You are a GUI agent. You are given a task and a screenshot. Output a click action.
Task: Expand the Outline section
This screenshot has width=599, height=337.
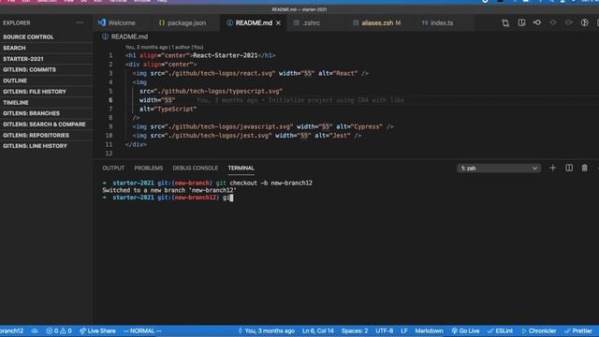pyautogui.click(x=46, y=81)
